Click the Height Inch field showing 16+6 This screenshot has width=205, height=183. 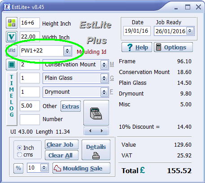(x=30, y=23)
